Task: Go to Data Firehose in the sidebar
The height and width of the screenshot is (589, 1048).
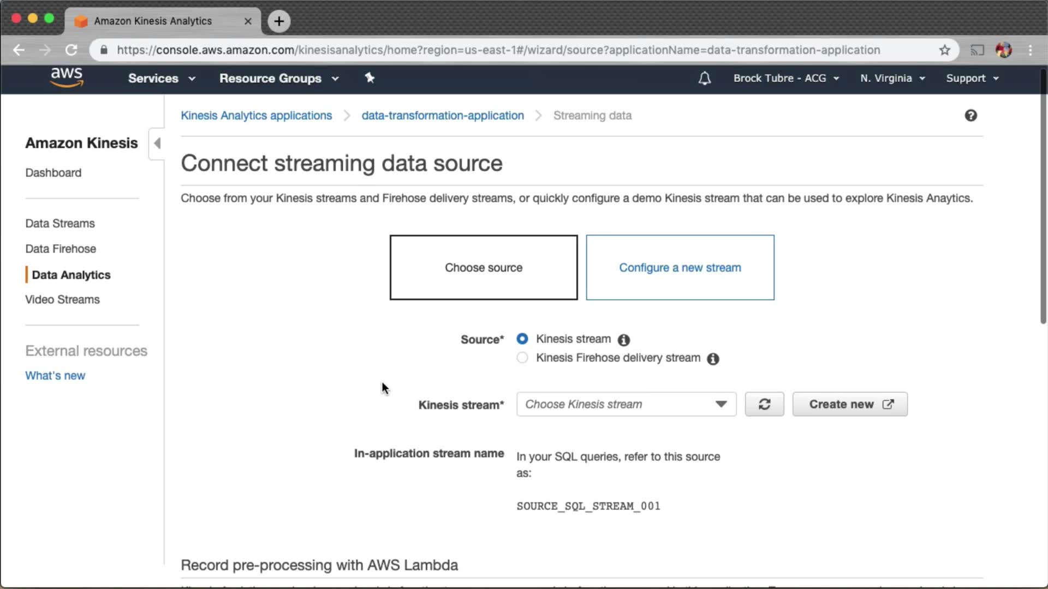Action: [61, 249]
